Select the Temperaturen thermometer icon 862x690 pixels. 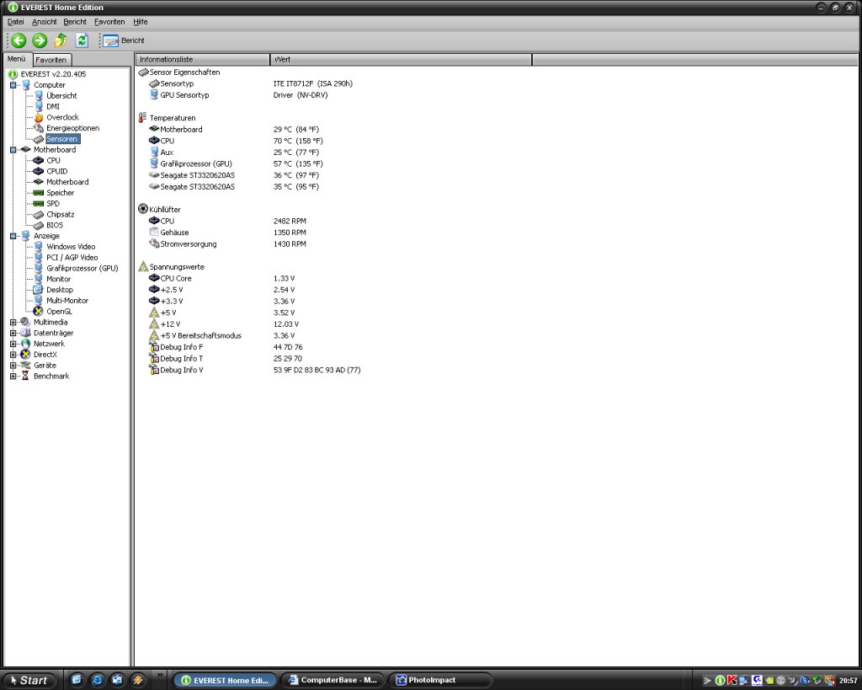[143, 118]
